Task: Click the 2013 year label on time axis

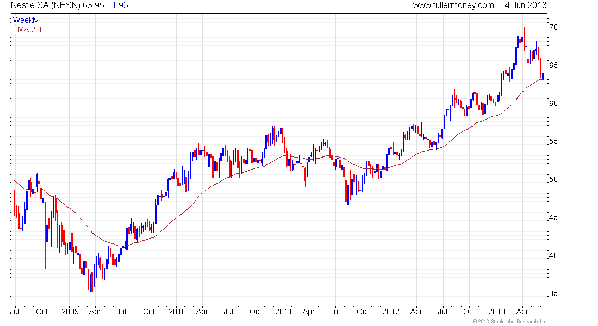Action: click(497, 311)
